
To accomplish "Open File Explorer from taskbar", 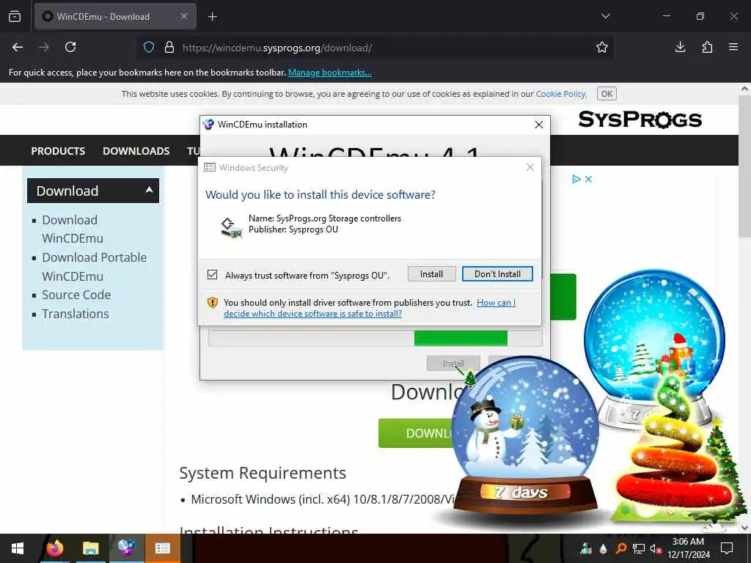I will 90,548.
